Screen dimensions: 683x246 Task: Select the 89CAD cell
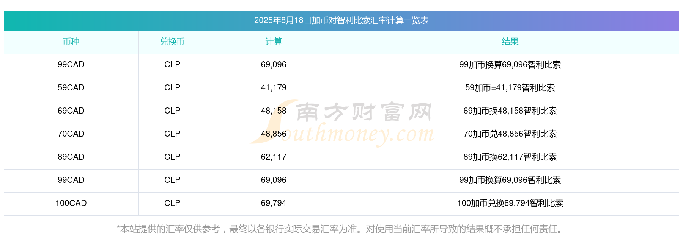[71, 157]
